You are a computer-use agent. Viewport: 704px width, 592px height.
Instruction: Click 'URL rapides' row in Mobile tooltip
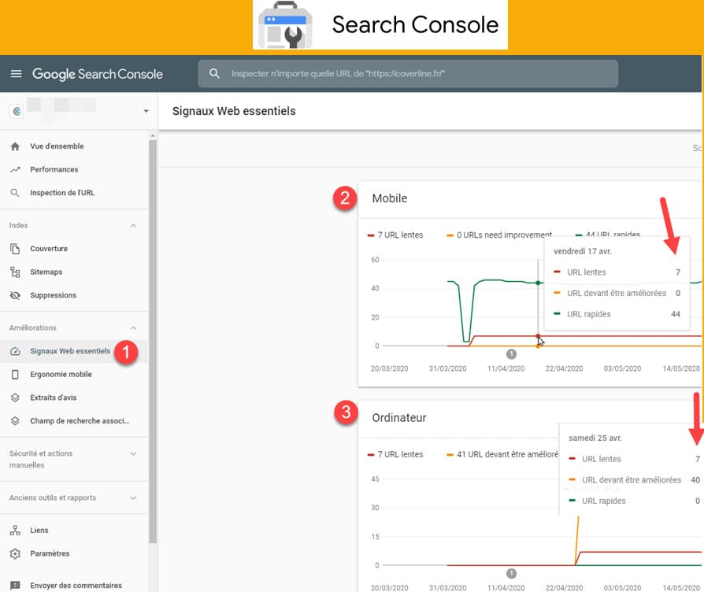(x=617, y=314)
